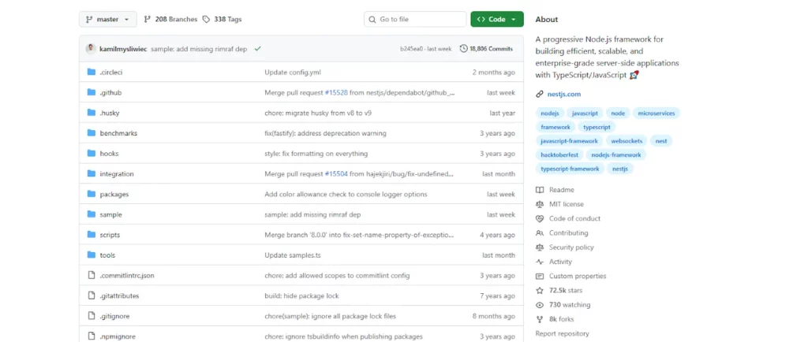This screenshot has width=808, height=342.
Task: Click the link icon beside nestjs.com
Action: tap(540, 94)
